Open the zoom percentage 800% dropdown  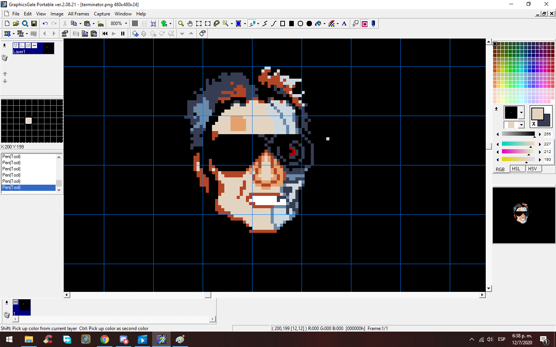click(x=126, y=24)
